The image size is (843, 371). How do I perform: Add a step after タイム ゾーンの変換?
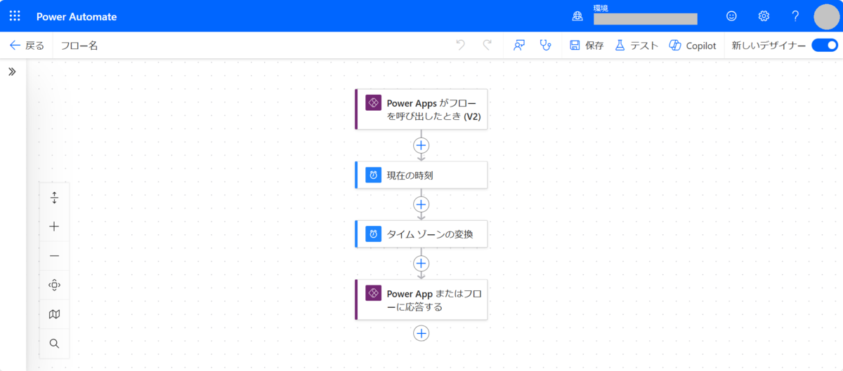421,263
